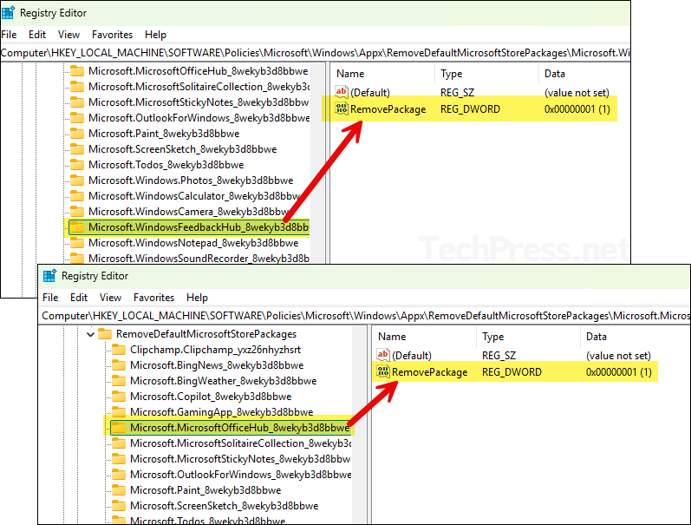Click the Registry Editor app icon in front window title
This screenshot has width=691, height=525.
click(x=49, y=276)
